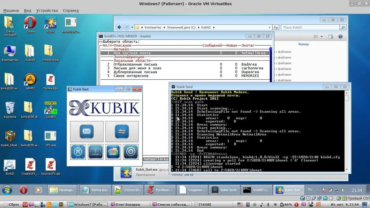Click Локальный диск (C:) in the breadcrumb
The width and height of the screenshot is (370, 208).
[x=181, y=27]
